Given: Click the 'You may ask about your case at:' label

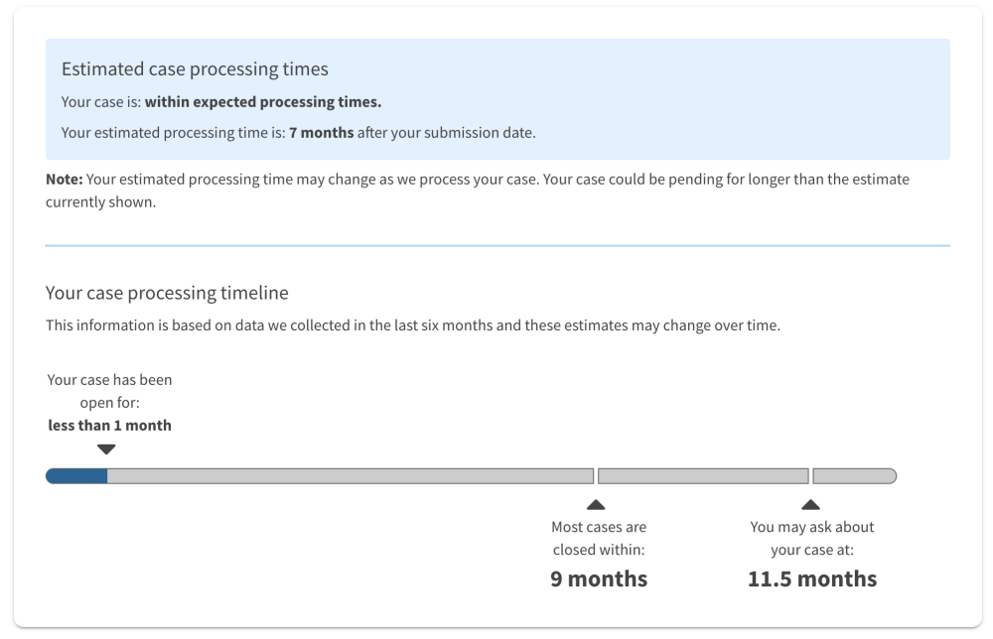Looking at the screenshot, I should click(812, 538).
